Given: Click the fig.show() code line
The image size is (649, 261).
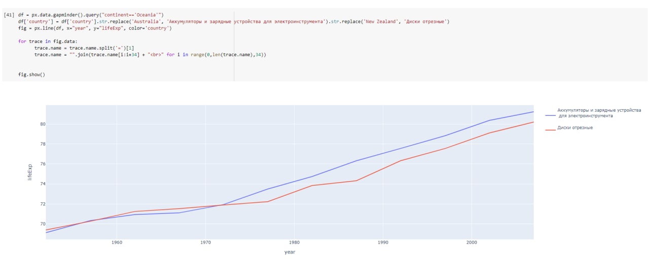Looking at the screenshot, I should [31, 75].
